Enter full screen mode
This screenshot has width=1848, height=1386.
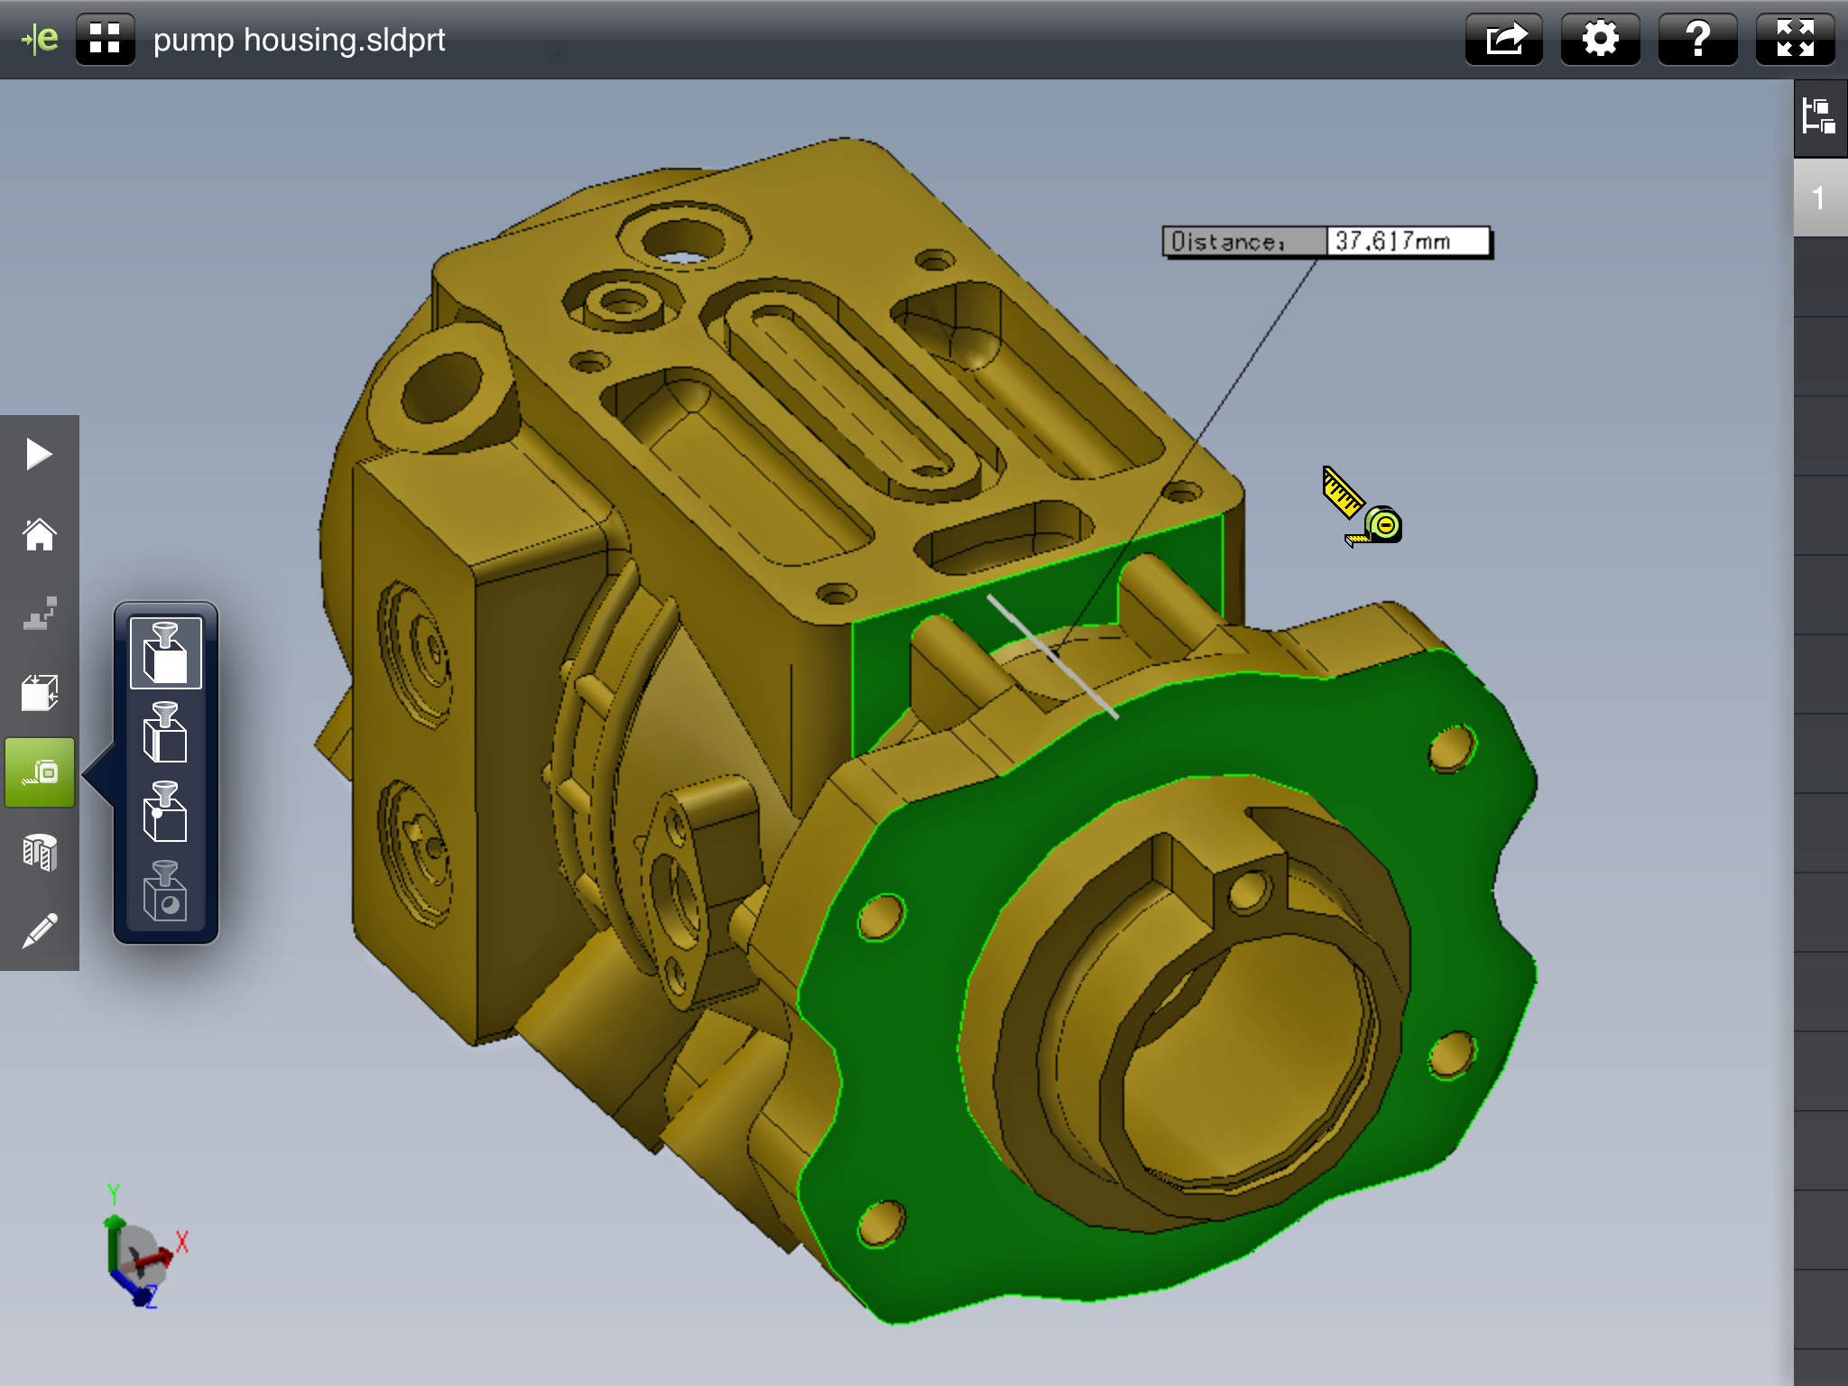[1795, 39]
